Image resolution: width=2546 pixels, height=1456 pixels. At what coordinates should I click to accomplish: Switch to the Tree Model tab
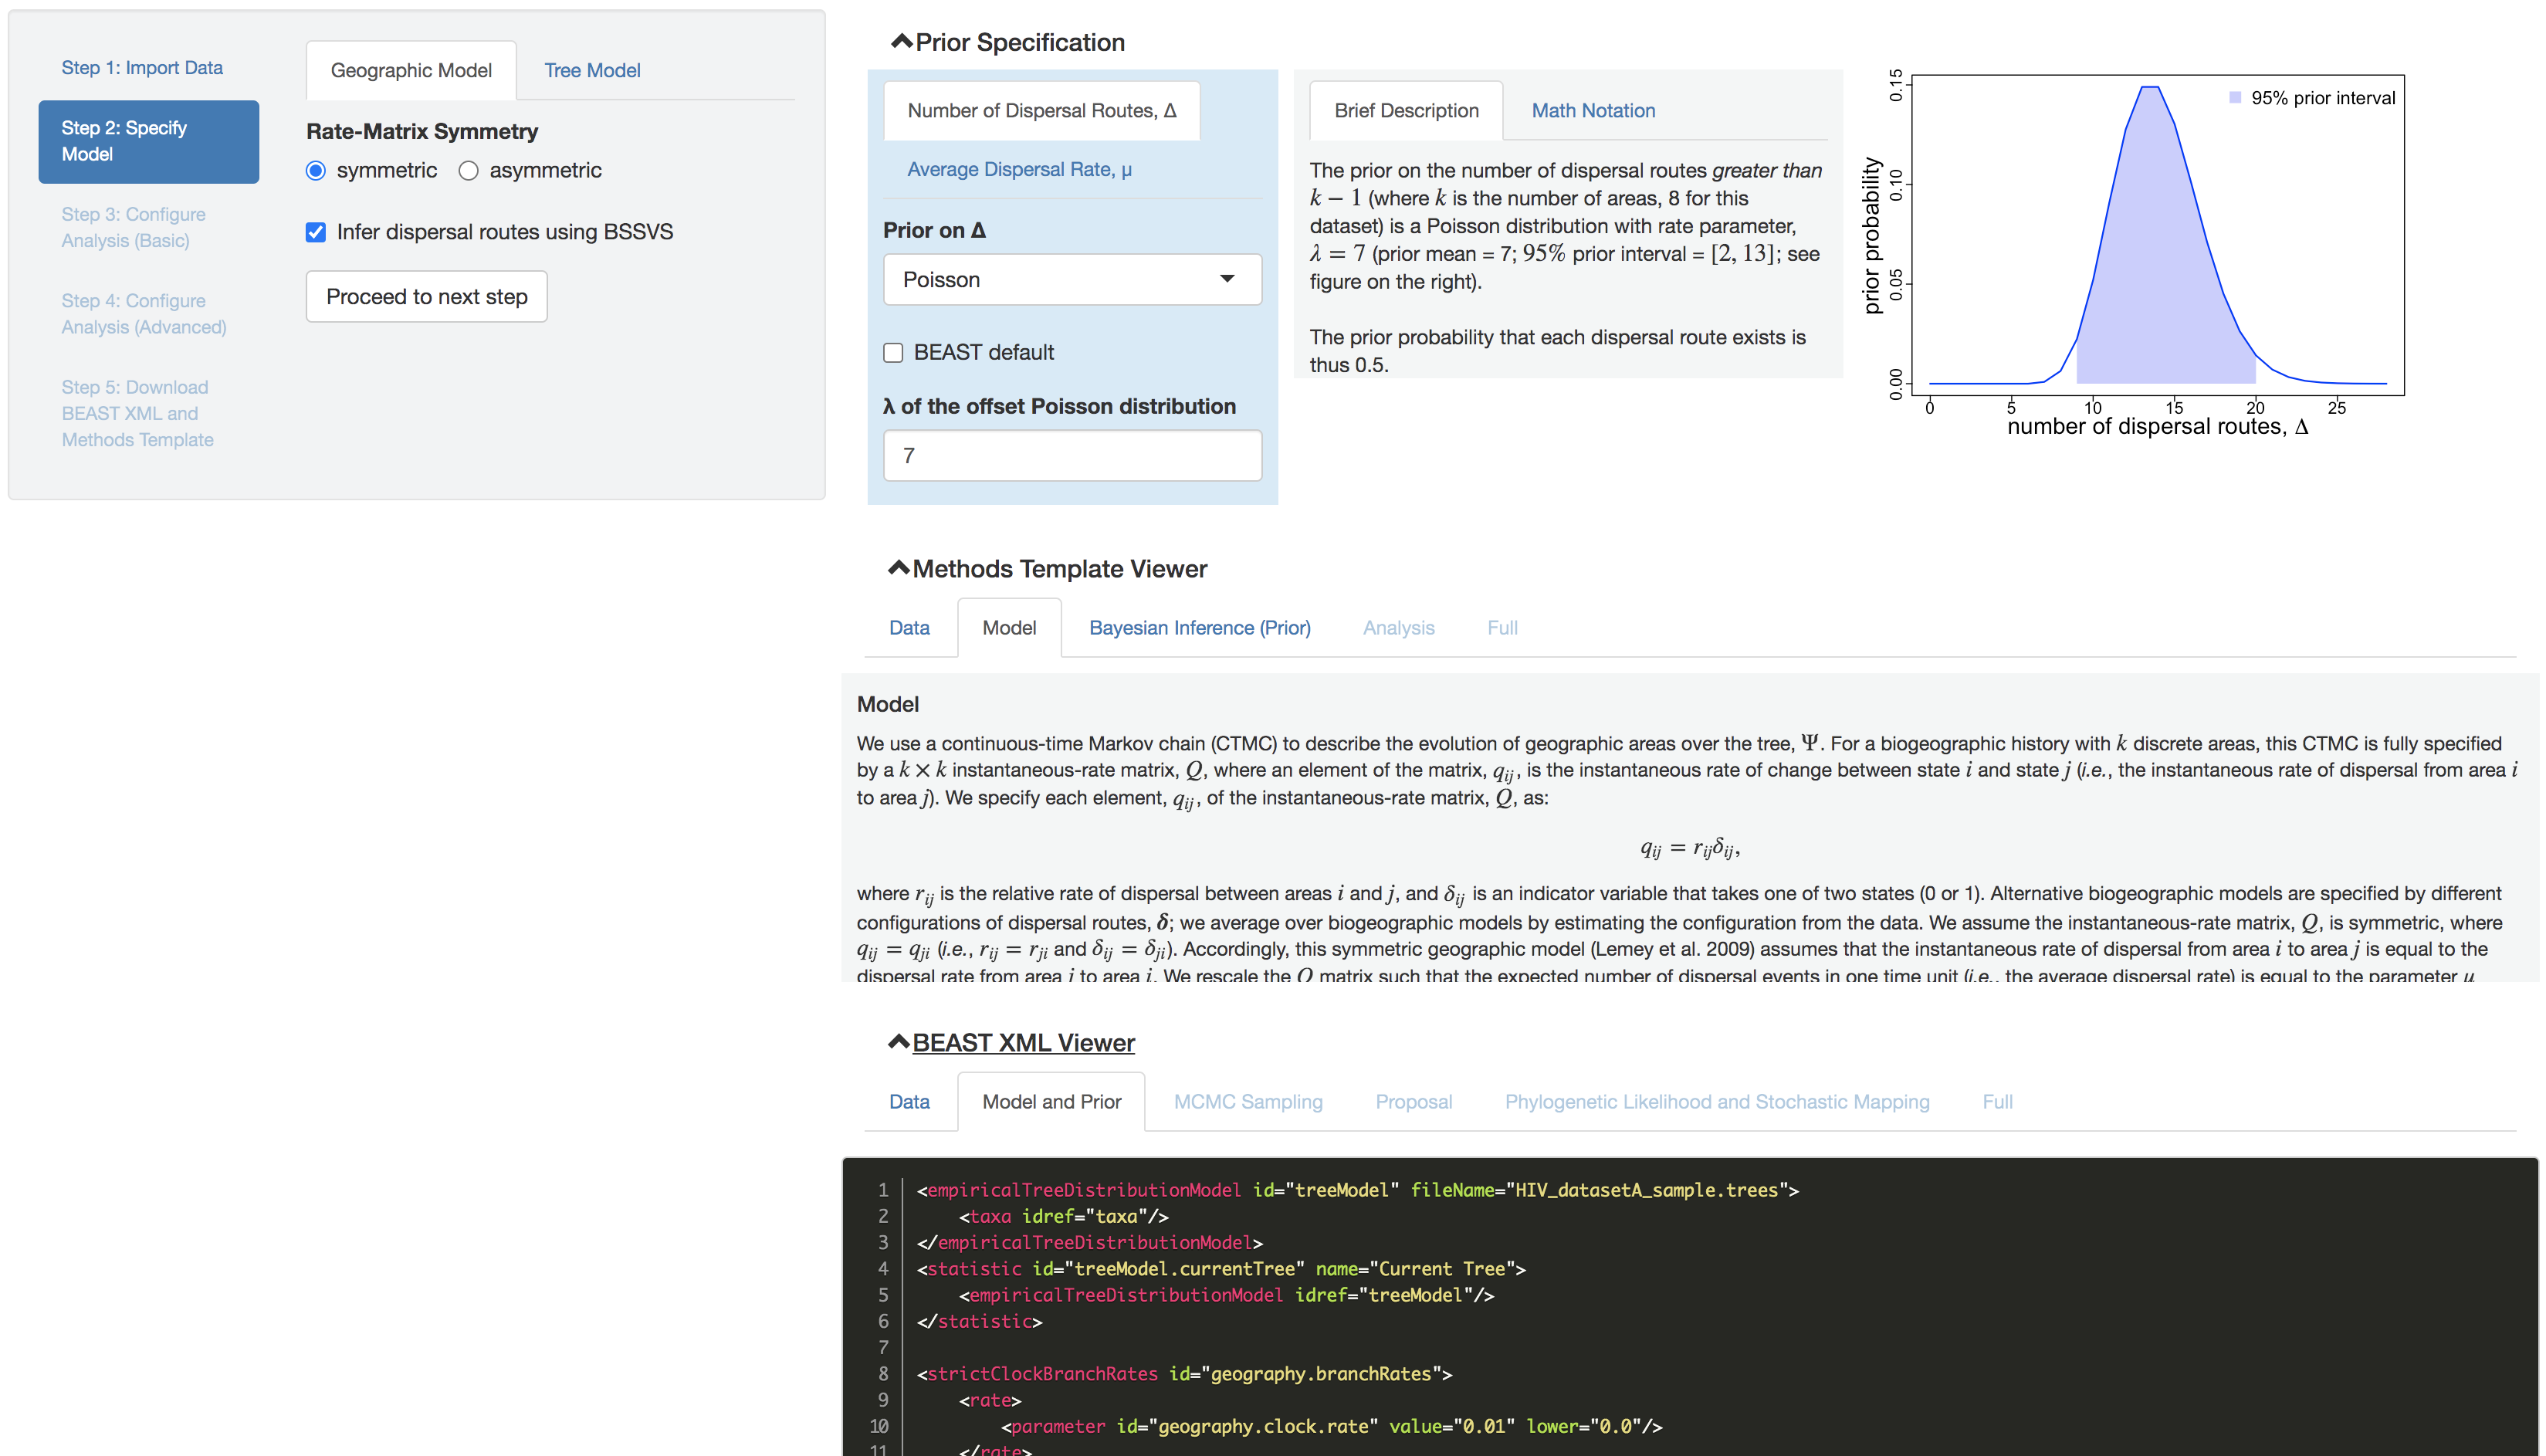click(592, 70)
